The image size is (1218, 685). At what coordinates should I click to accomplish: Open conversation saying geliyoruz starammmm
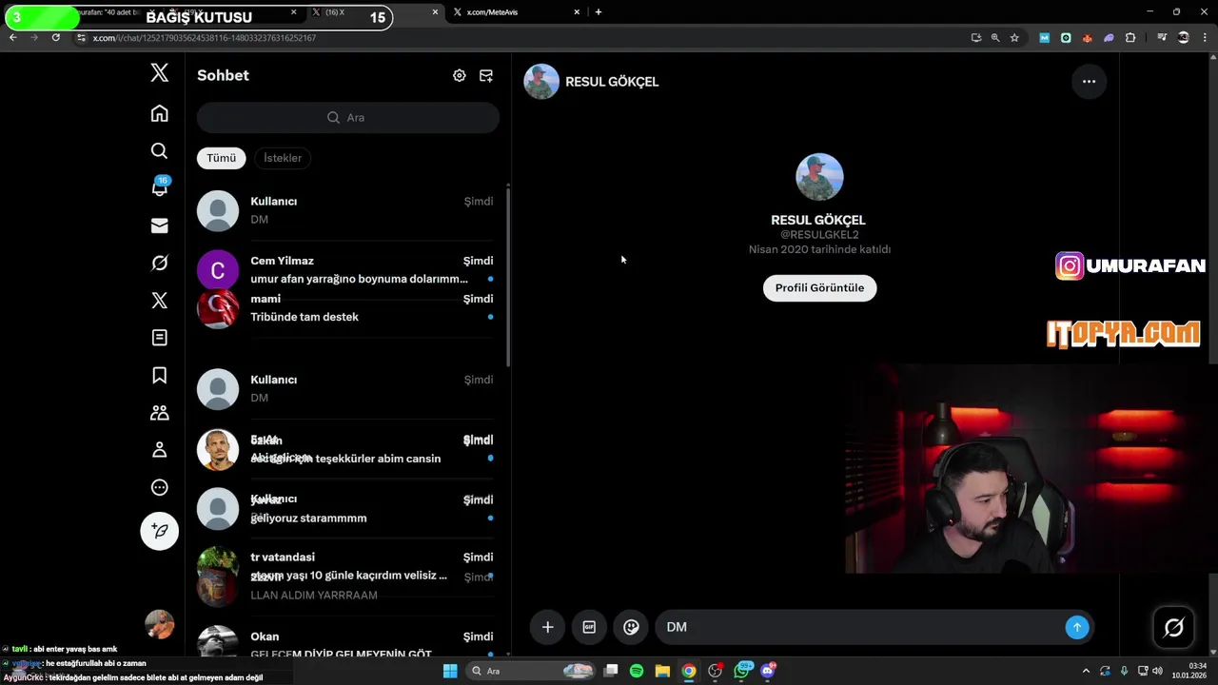tap(346, 509)
